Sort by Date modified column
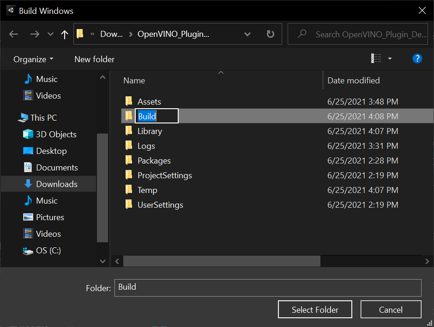This screenshot has width=434, height=327. [x=353, y=81]
